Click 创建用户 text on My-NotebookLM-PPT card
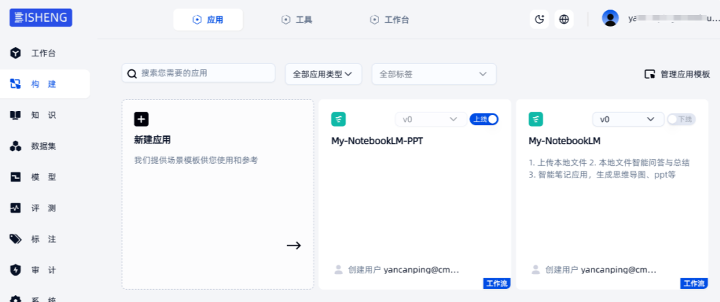The image size is (720, 302). pos(364,270)
